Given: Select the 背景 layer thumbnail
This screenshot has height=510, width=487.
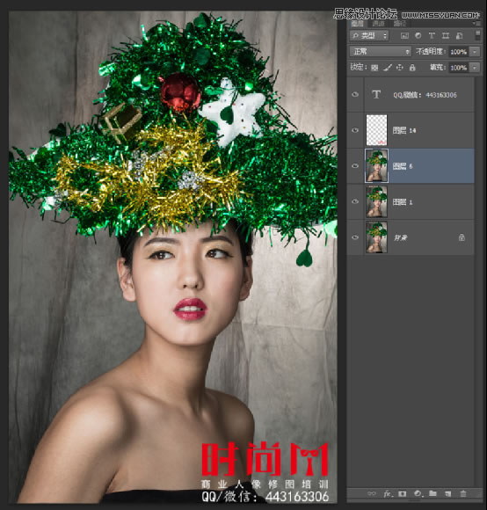Looking at the screenshot, I should (x=376, y=237).
